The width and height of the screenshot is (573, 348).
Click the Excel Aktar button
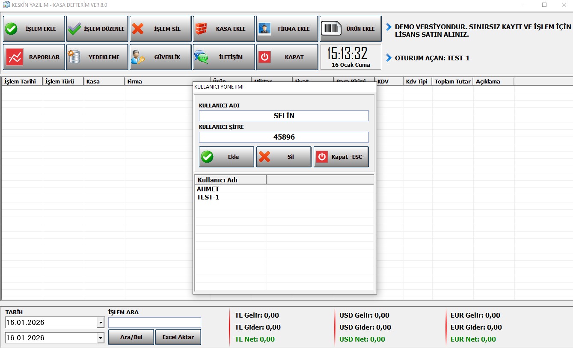pos(178,337)
